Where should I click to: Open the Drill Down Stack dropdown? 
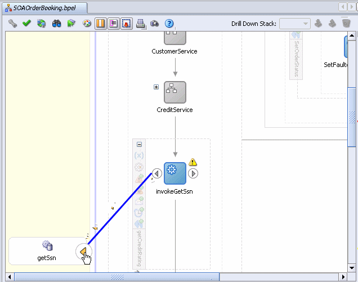pos(295,24)
